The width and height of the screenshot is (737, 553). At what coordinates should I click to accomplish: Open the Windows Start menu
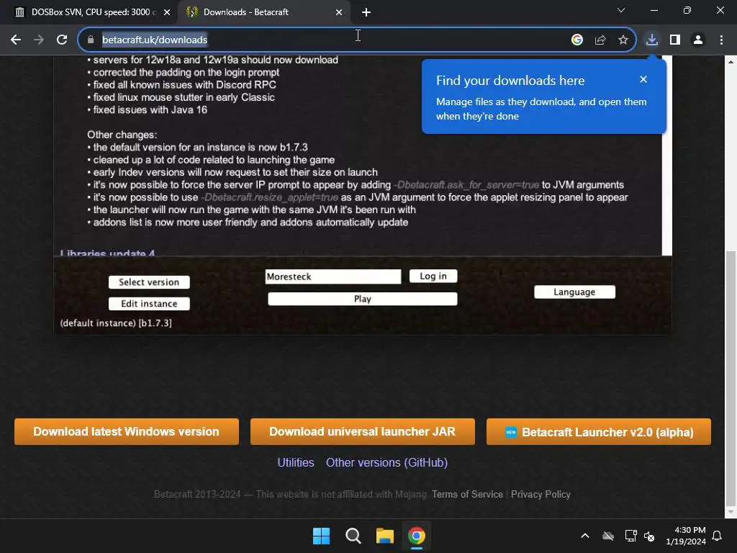(x=322, y=536)
